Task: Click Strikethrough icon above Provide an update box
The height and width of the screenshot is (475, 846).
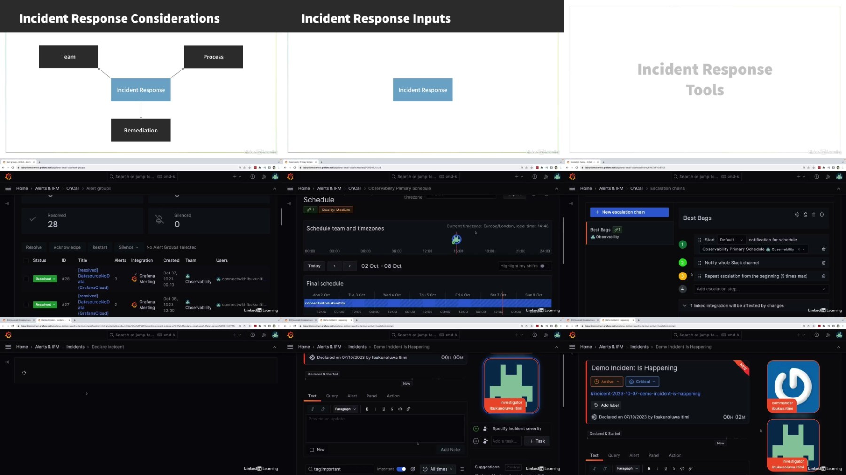Action: [x=392, y=409]
